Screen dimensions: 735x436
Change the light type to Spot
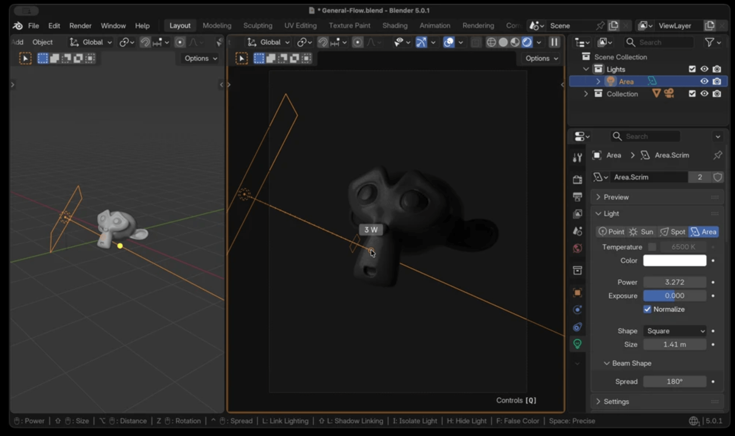[x=672, y=232]
